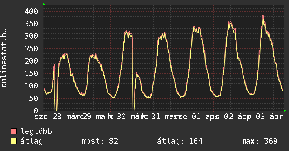Click the 'átlag: 164' average statistic

[180, 141]
